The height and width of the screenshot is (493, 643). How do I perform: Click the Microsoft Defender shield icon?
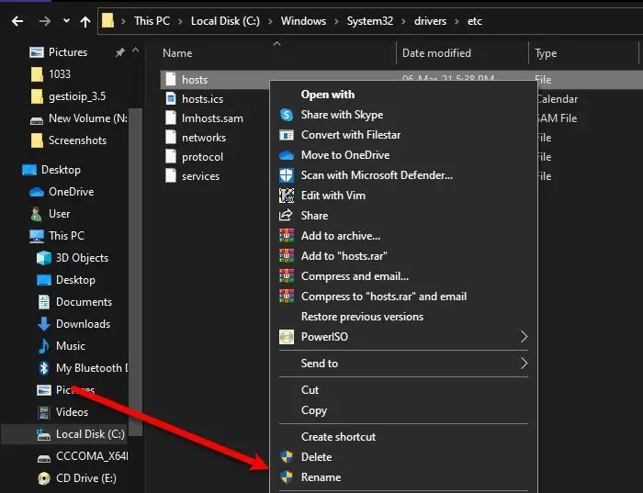(x=287, y=175)
